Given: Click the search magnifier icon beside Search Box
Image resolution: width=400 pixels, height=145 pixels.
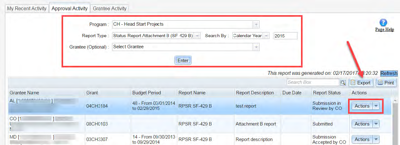Looking at the screenshot, I should coord(343,83).
